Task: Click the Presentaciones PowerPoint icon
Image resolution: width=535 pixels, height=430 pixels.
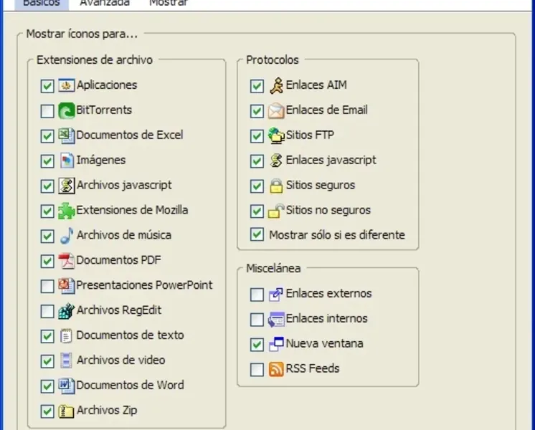Action: coord(67,286)
